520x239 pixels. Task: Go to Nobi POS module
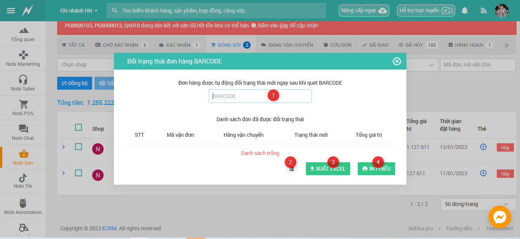(x=23, y=108)
